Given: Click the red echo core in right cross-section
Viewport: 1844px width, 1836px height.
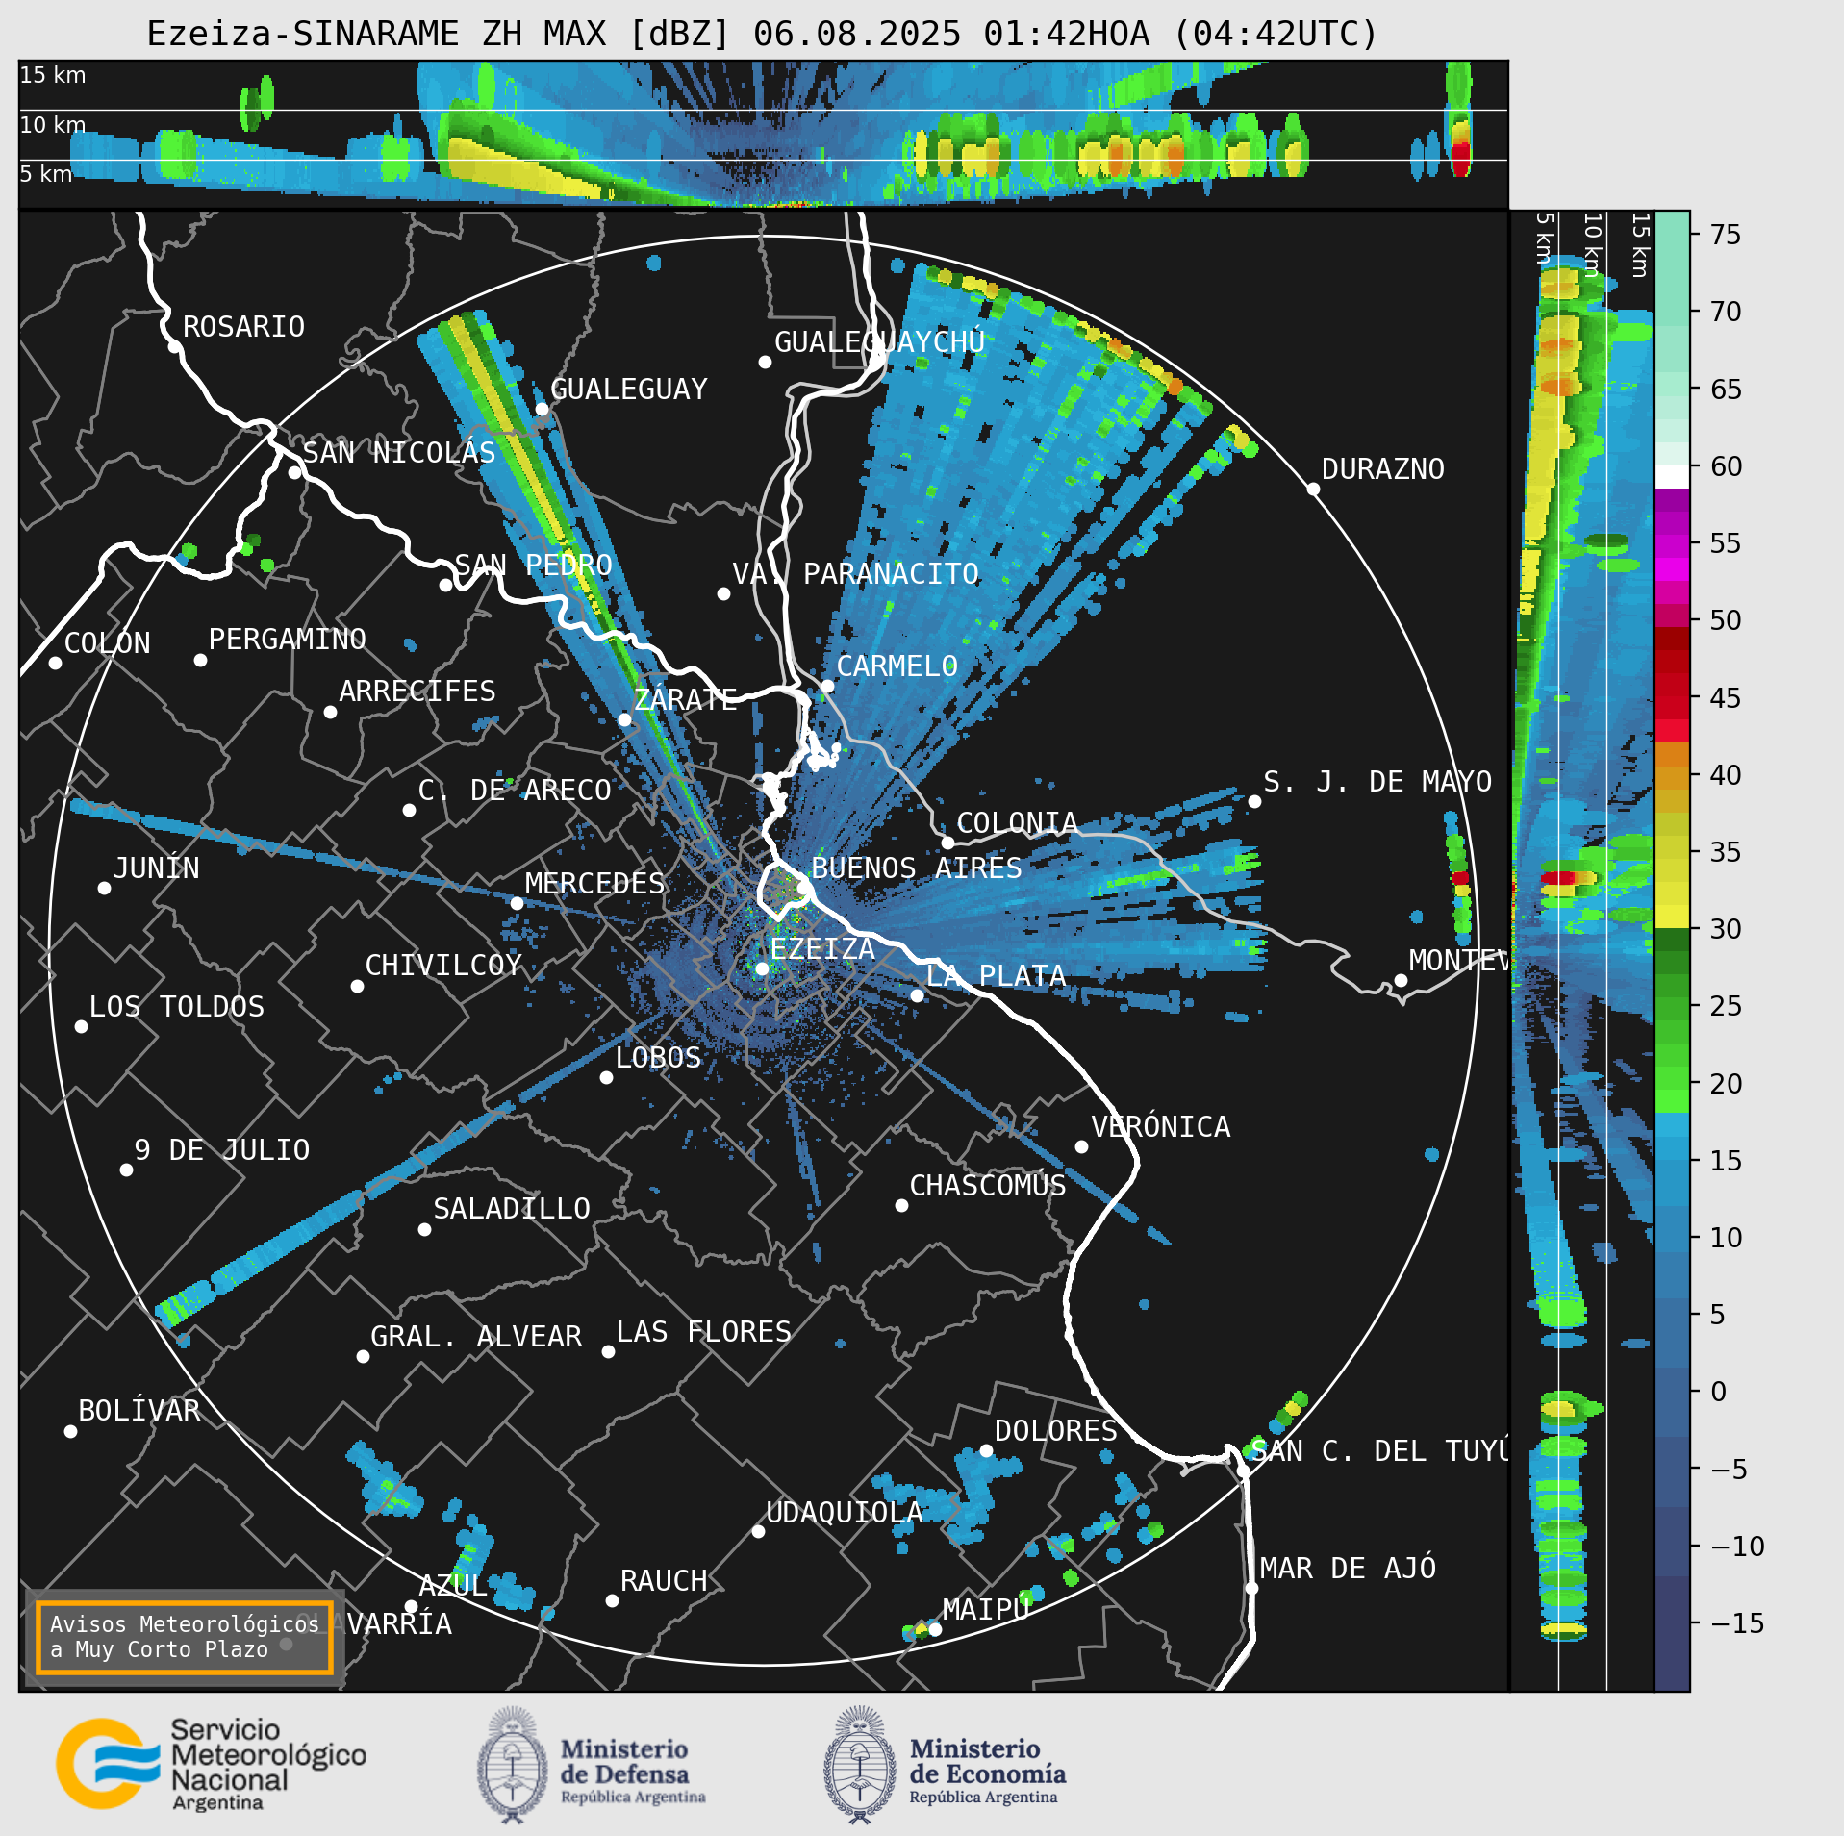Looking at the screenshot, I should (x=1559, y=878).
